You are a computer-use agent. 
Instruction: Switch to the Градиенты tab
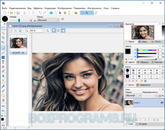pos(144,85)
